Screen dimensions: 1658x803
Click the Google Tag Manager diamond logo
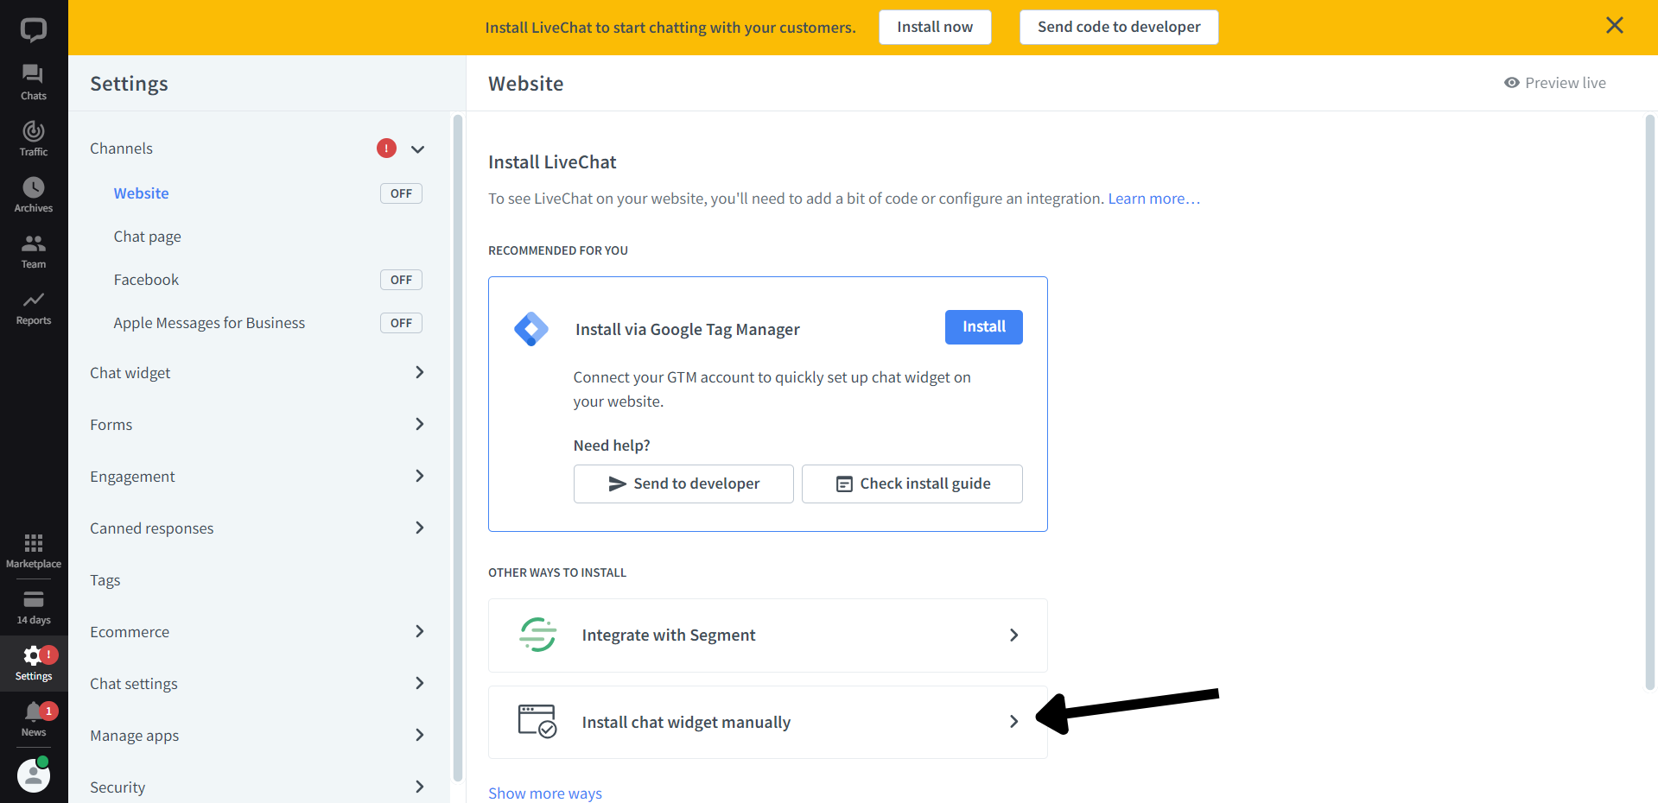(x=531, y=329)
